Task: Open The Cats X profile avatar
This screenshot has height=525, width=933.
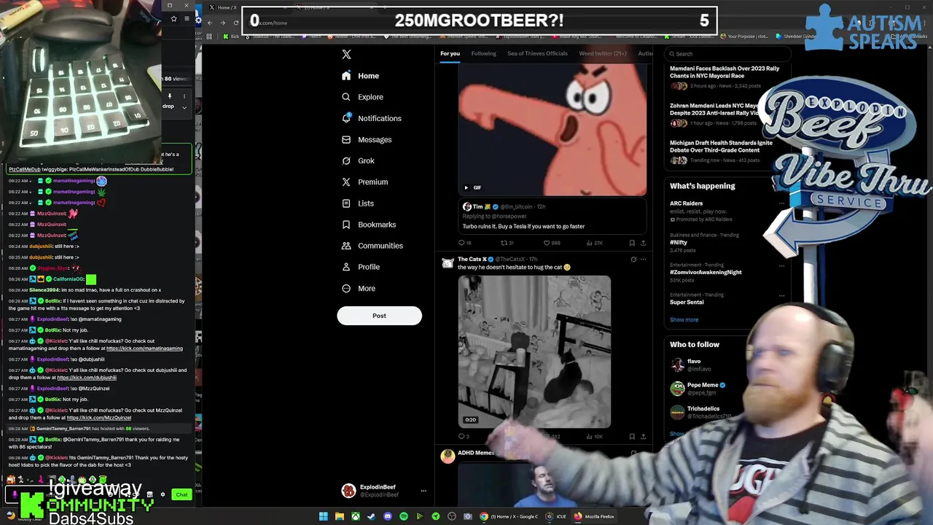Action: point(448,263)
